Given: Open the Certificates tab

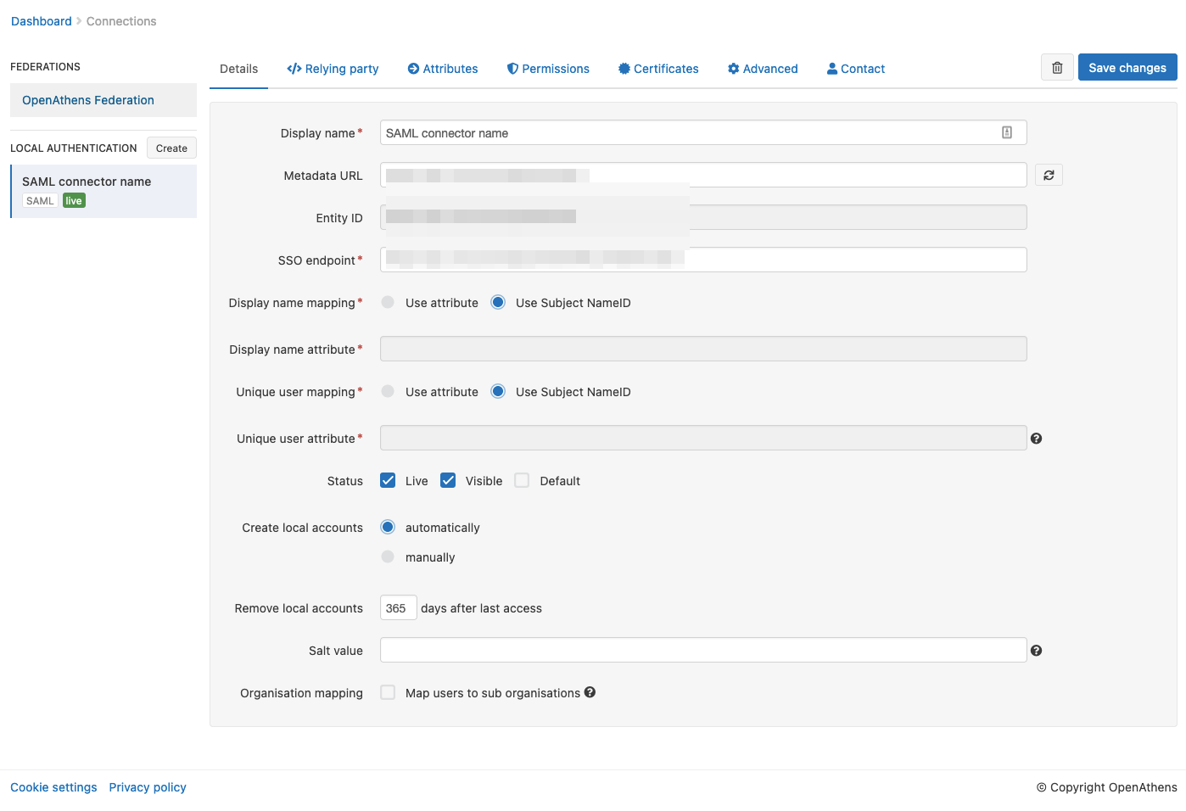Looking at the screenshot, I should [658, 69].
